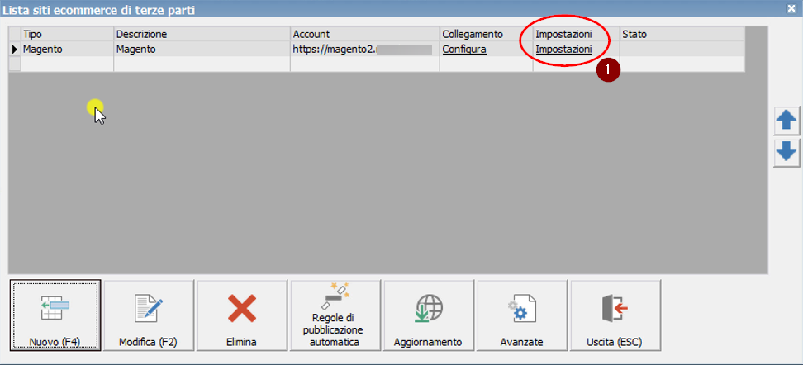Open the Avanzate options
The image size is (803, 365).
522,316
